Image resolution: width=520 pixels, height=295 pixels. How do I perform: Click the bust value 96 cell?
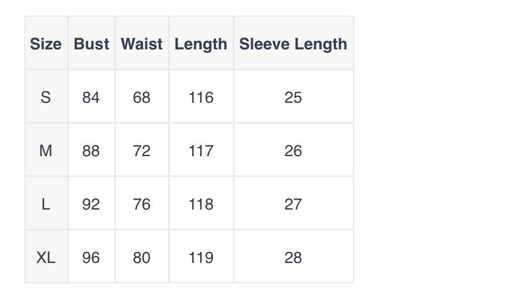[x=91, y=257]
